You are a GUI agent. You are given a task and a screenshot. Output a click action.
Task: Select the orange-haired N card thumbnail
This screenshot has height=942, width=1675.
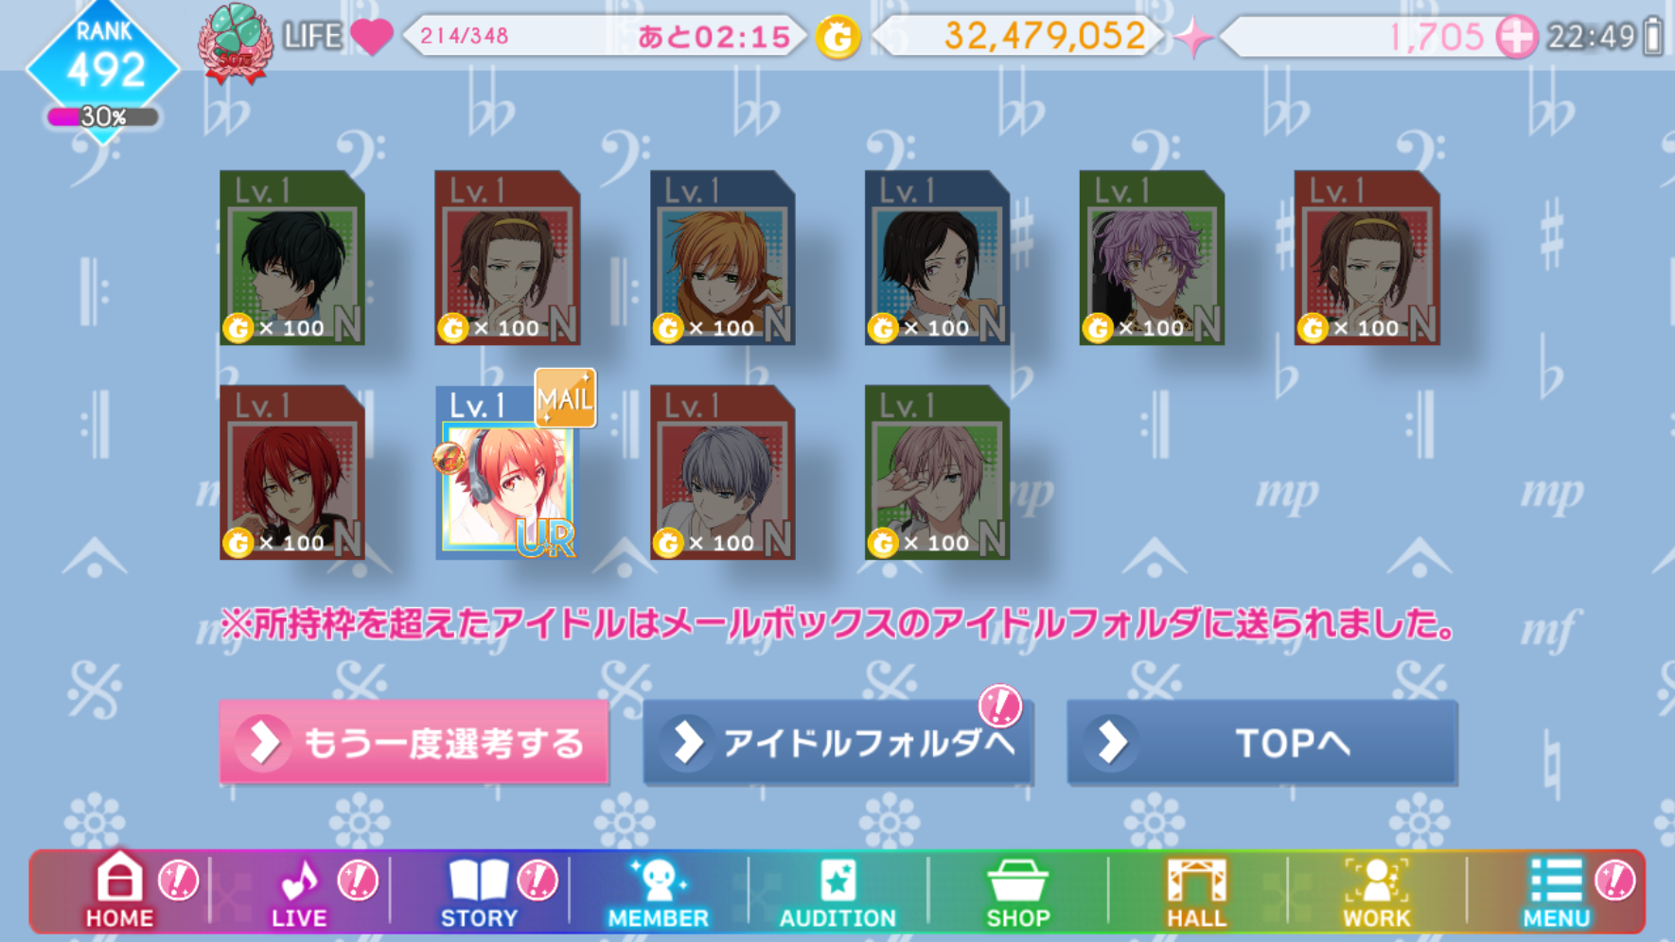pos(722,257)
